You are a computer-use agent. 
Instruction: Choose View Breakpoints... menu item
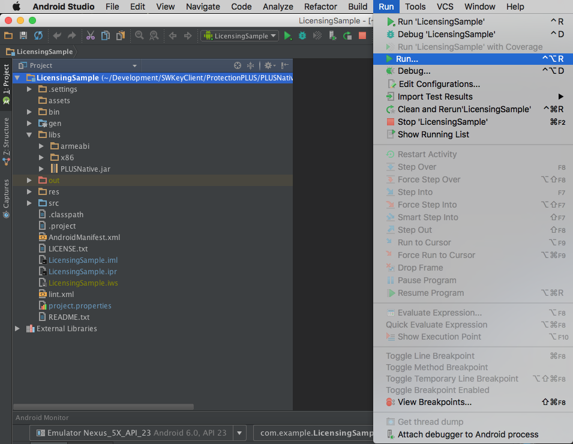pyautogui.click(x=473, y=402)
